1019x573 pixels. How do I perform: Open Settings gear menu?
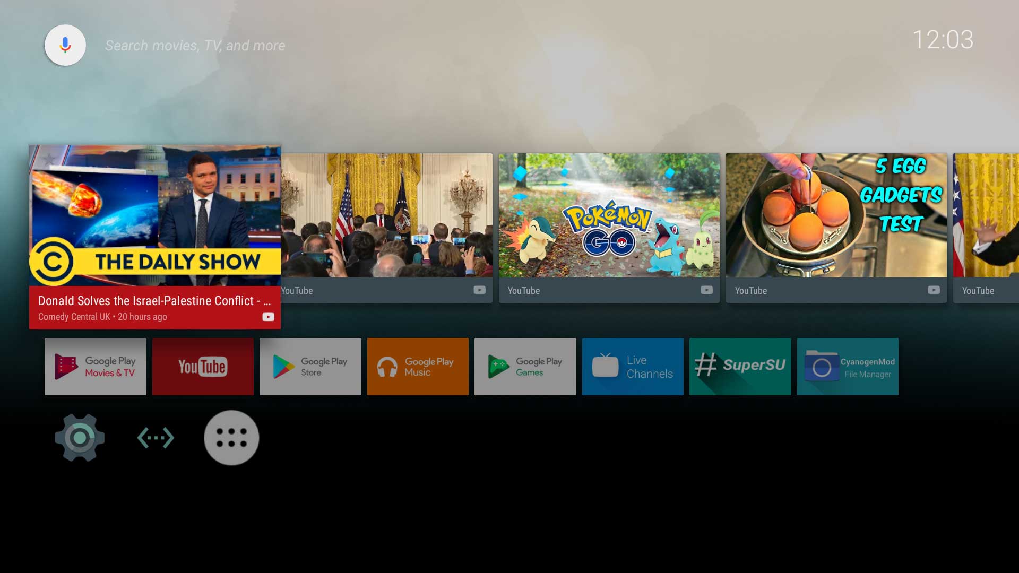pos(79,437)
